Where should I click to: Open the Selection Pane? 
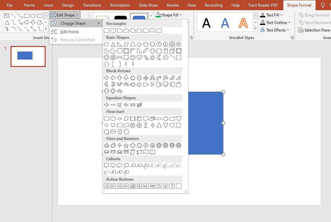314,30
